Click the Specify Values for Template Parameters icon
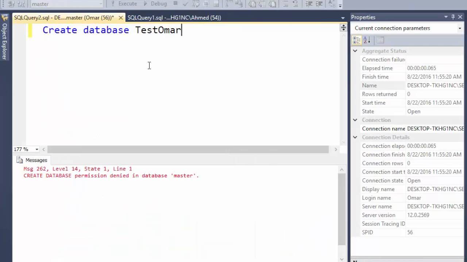Screen dimensions: 467x262 (332, 4)
